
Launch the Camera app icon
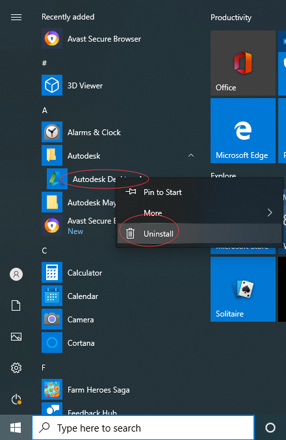click(x=52, y=319)
